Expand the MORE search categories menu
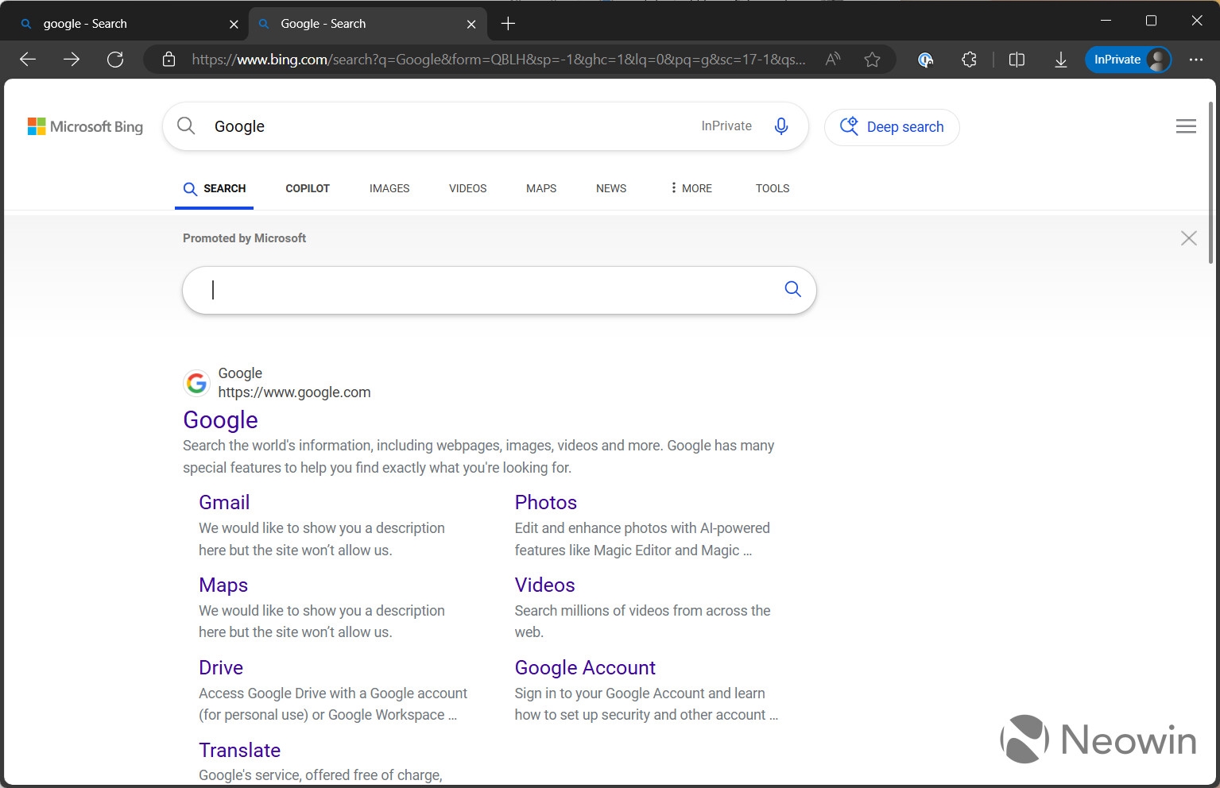 (x=691, y=188)
